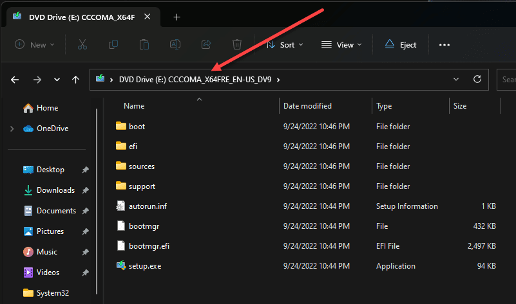Open the See more ellipsis menu
Viewport: 516px width, 304px height.
(444, 45)
